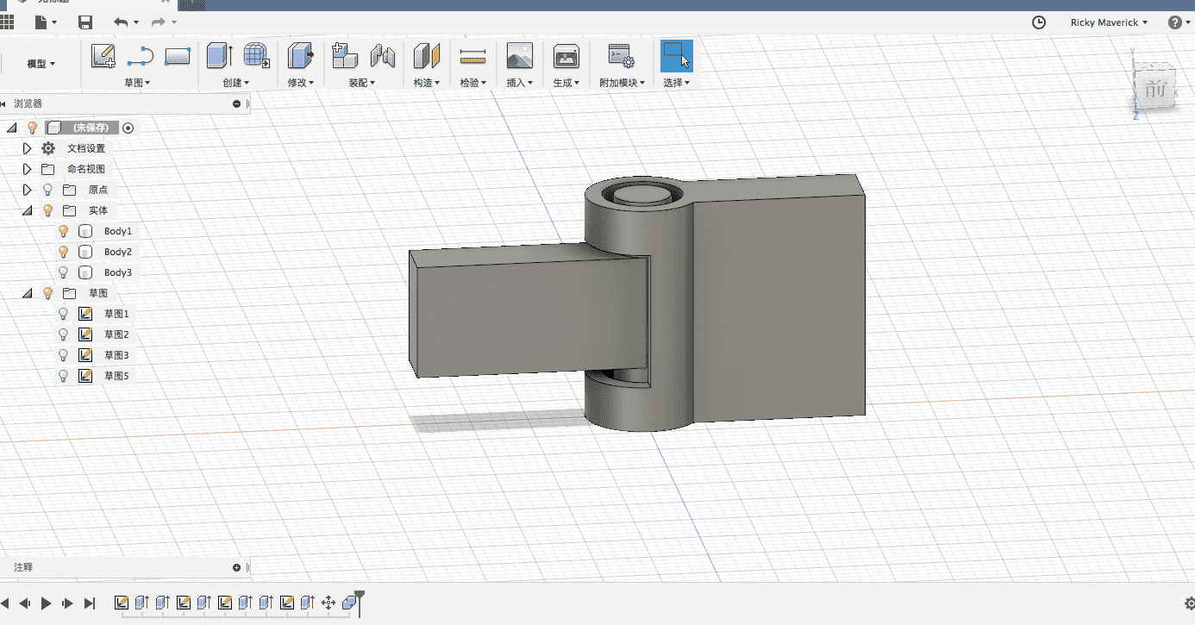Open the 构造 menu

(427, 83)
